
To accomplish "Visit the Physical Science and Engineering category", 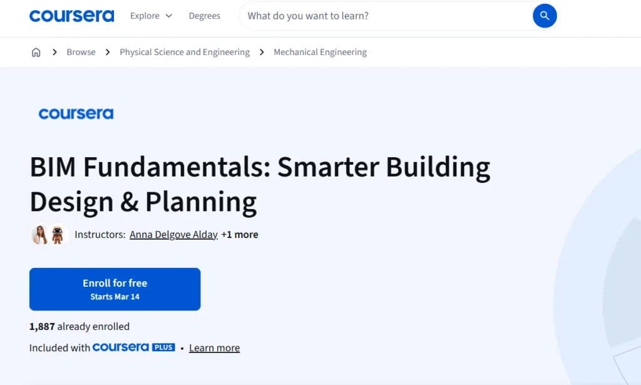I will click(x=184, y=52).
